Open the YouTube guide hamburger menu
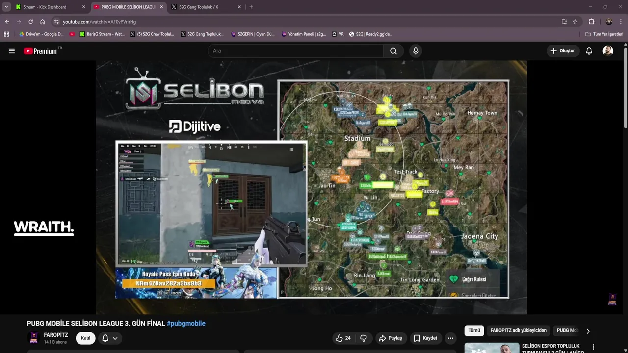The image size is (628, 353). pos(12,51)
